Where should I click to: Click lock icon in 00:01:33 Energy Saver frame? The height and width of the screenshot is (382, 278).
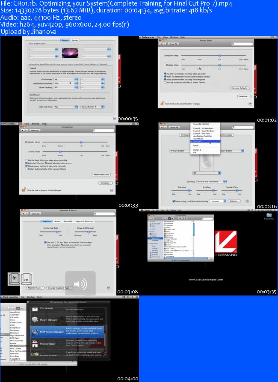24,190
